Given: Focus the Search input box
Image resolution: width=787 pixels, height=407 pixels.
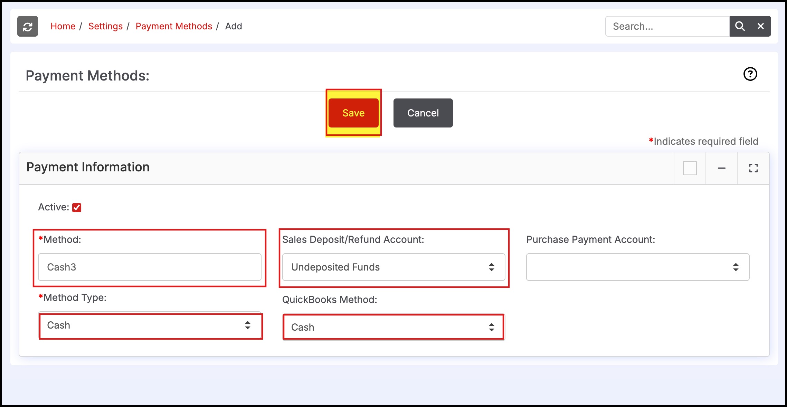Looking at the screenshot, I should (x=667, y=26).
